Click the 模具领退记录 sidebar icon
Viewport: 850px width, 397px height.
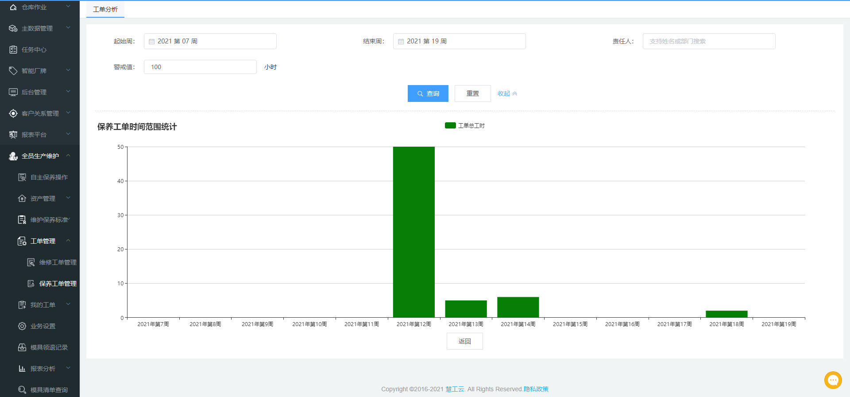pyautogui.click(x=22, y=347)
